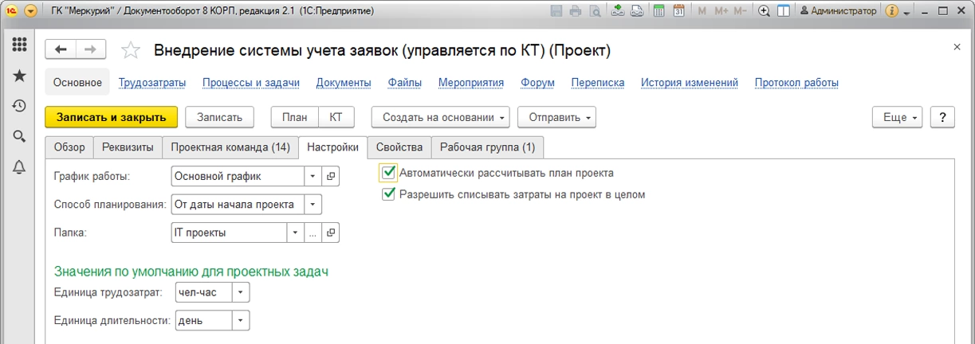Click the sidebar search magnifier icon
Screen dimensions: 975x344
click(19, 136)
